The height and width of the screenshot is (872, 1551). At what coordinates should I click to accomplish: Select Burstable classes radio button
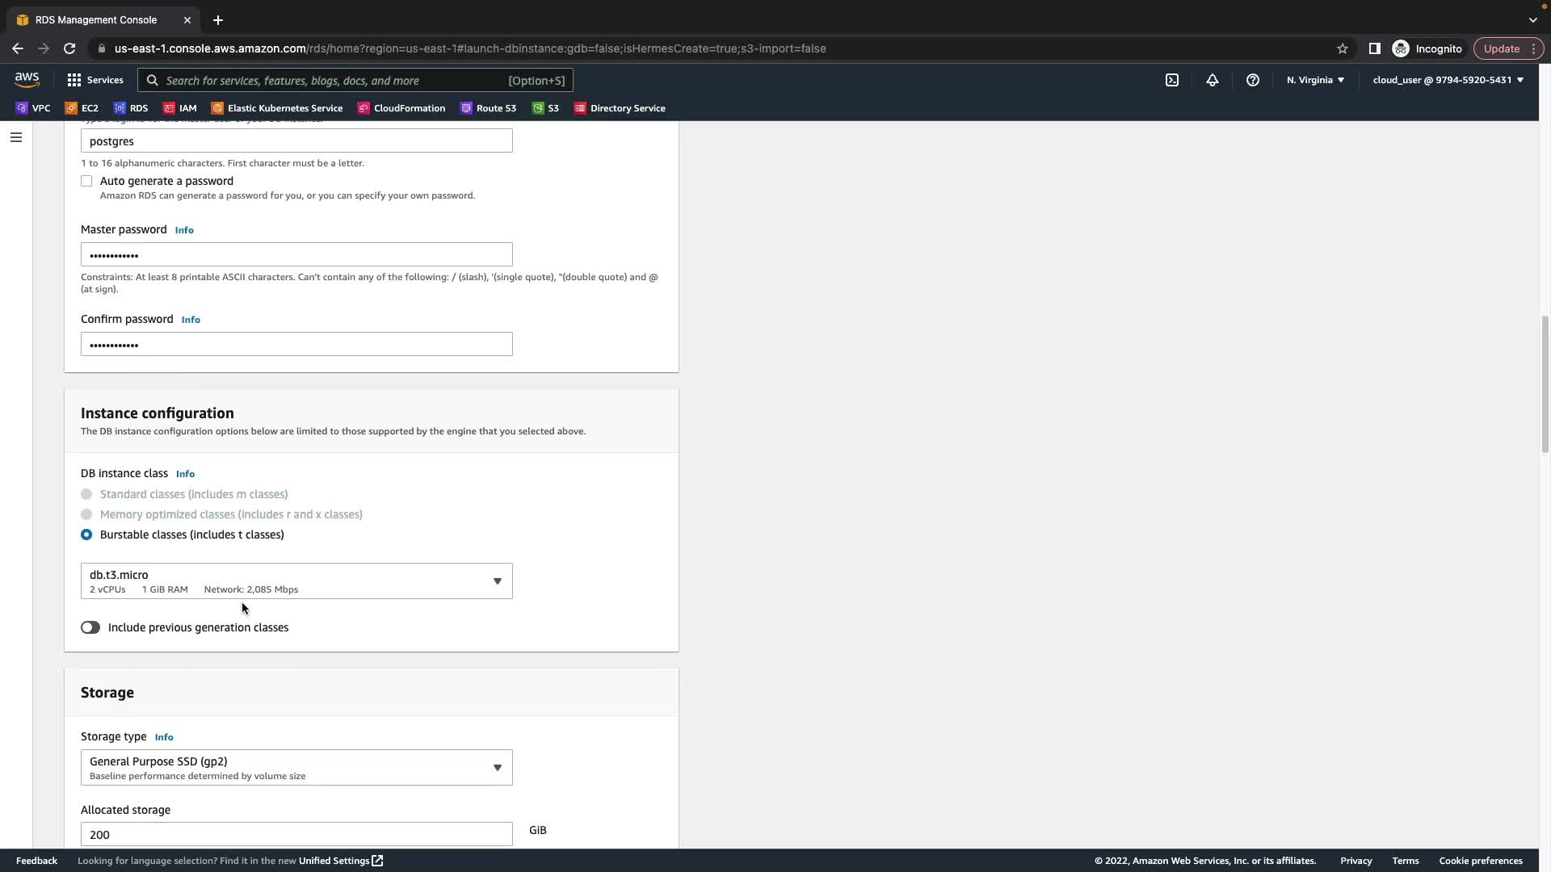point(86,535)
